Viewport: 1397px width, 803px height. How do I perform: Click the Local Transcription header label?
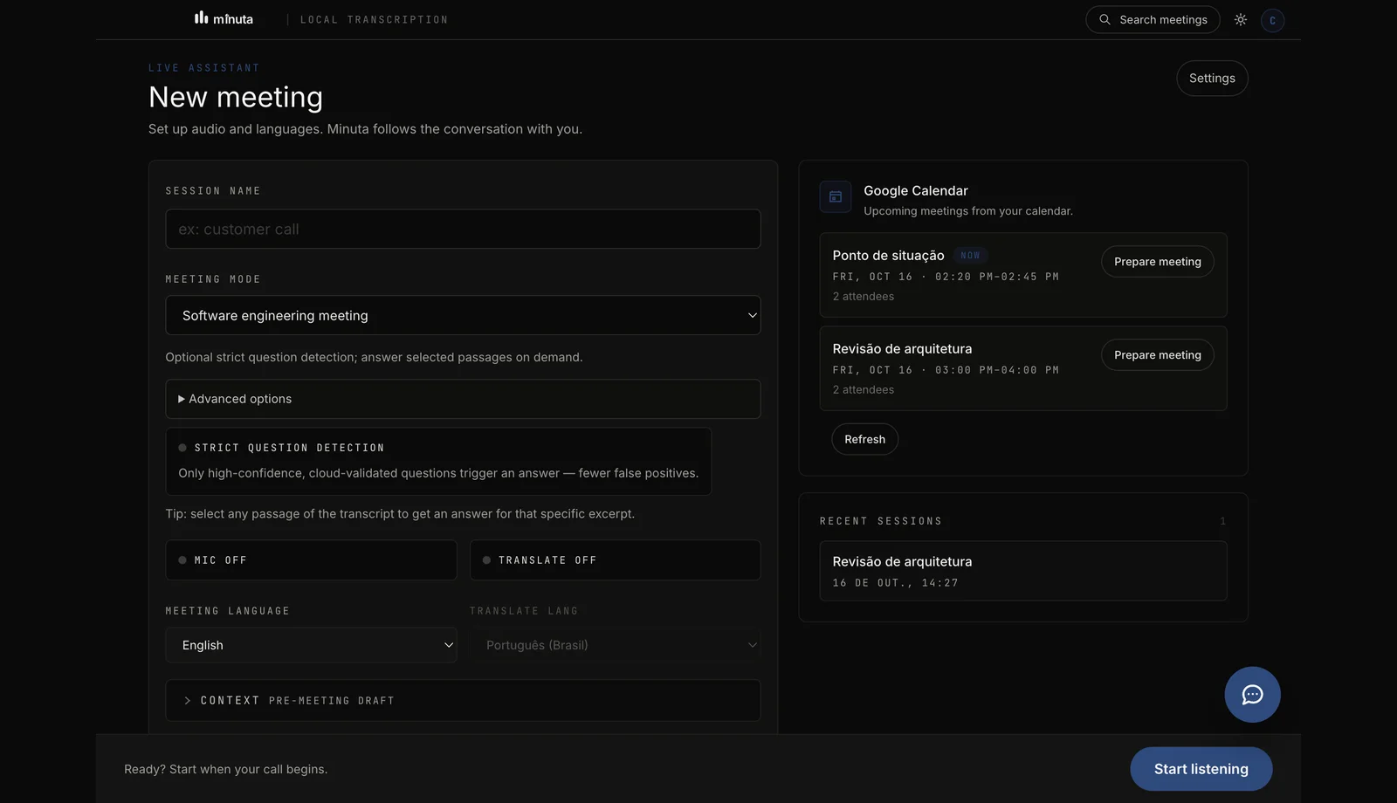pos(374,19)
